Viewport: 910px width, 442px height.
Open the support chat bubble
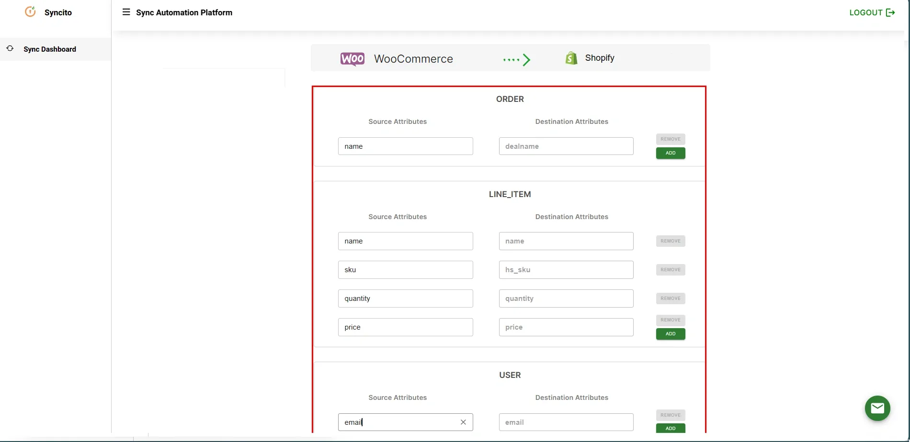[x=877, y=408]
